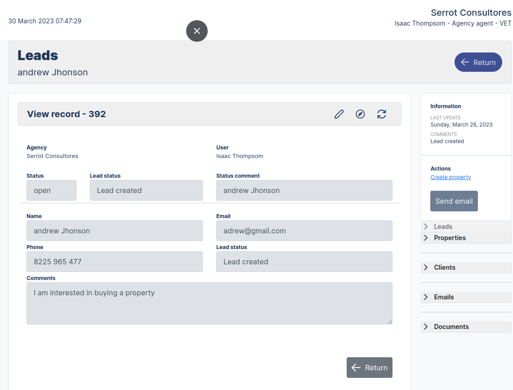
Task: Close the overlay using the dark X icon
Action: (196, 31)
